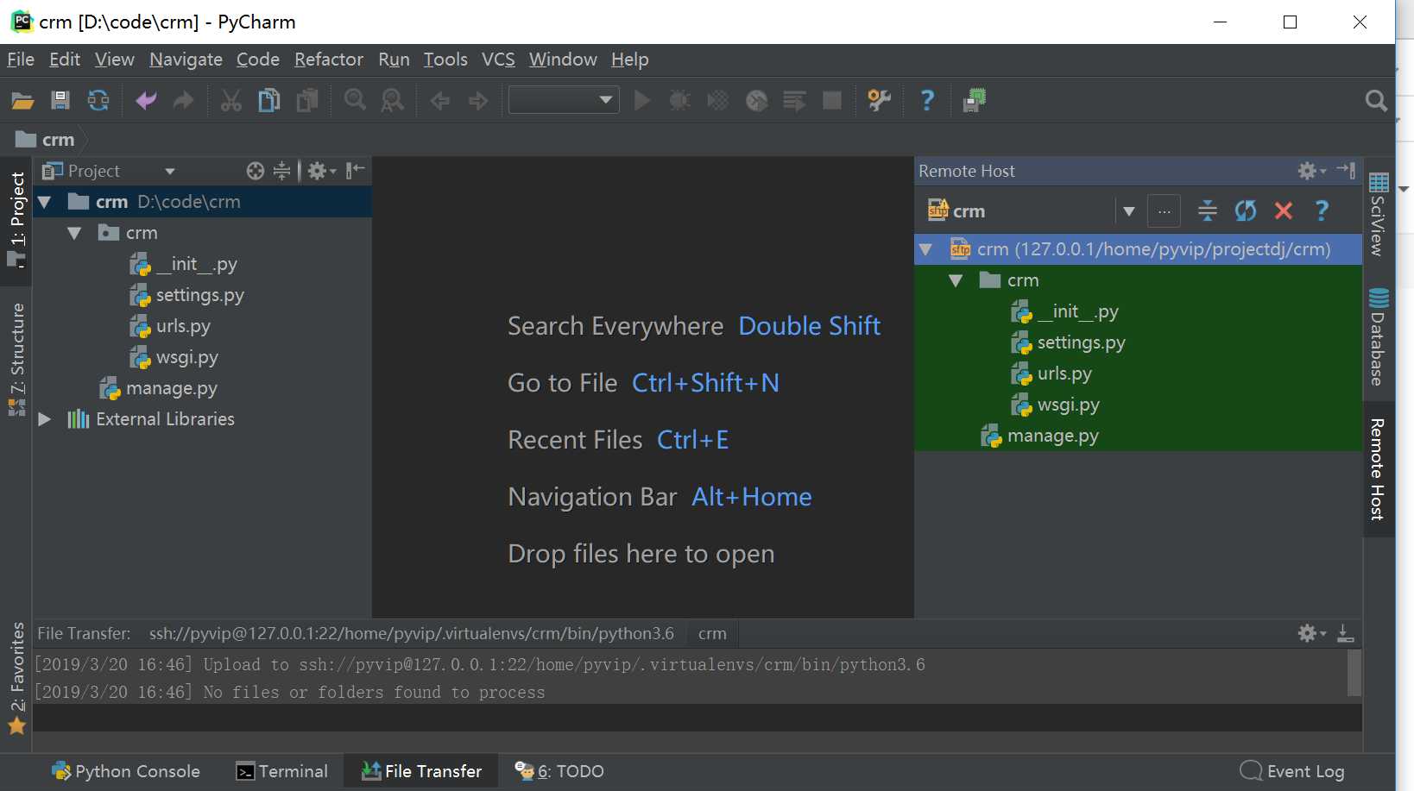Click the red X disconnect icon
1414x791 pixels.
click(x=1284, y=210)
